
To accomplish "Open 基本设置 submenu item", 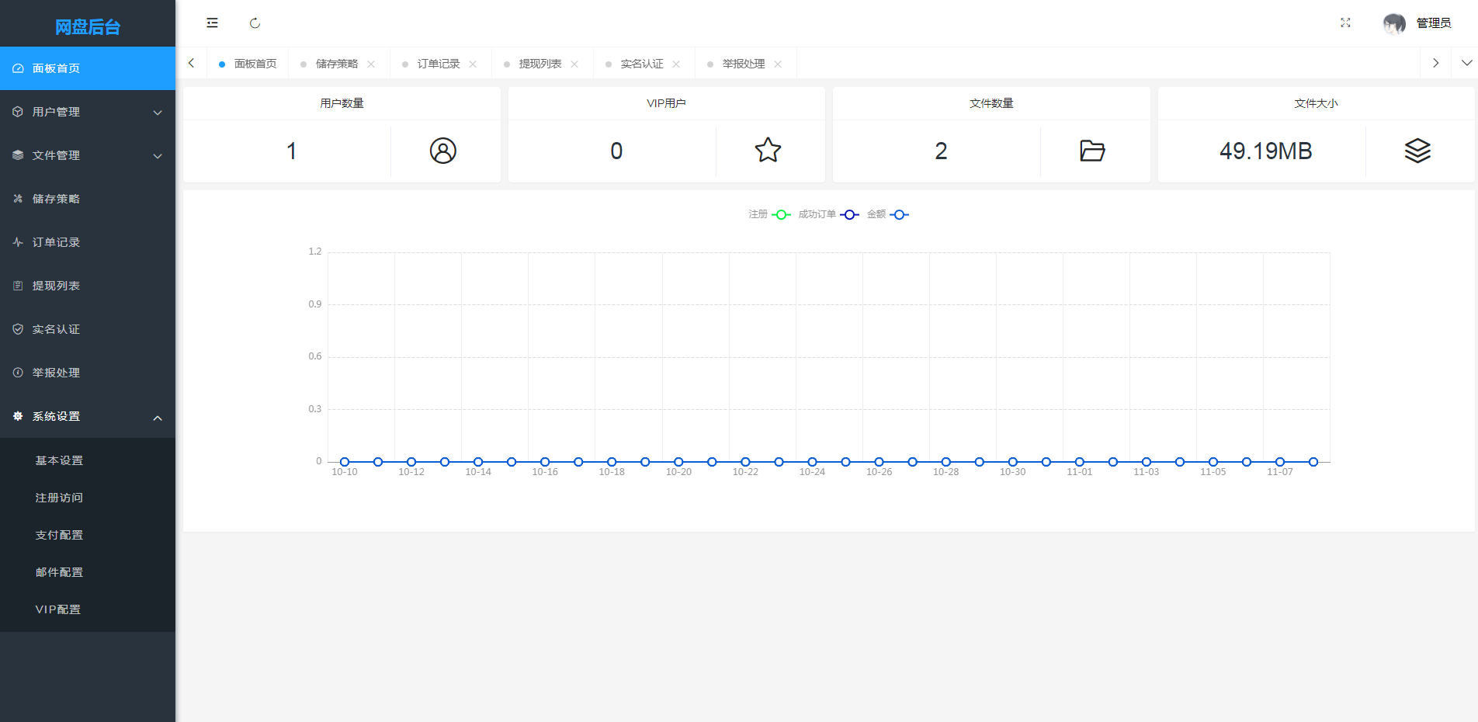I will [88, 460].
